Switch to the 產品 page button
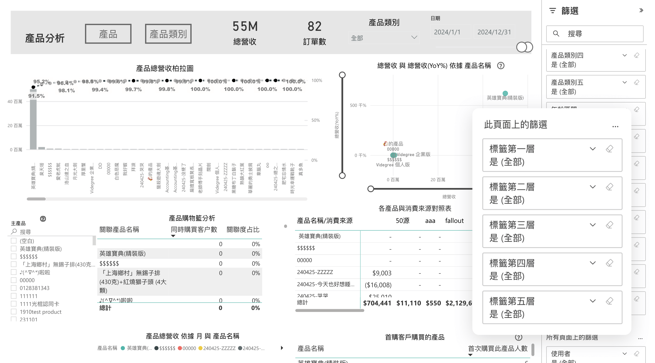655x363 pixels. pos(108,34)
